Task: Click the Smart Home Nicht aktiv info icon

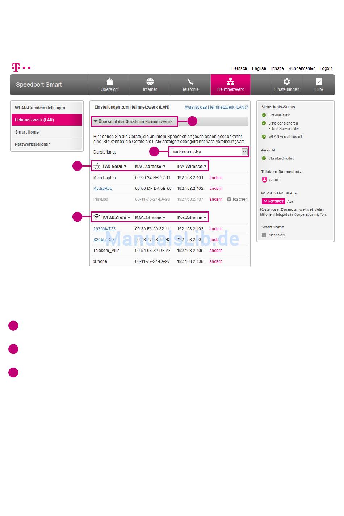Action: (264, 235)
